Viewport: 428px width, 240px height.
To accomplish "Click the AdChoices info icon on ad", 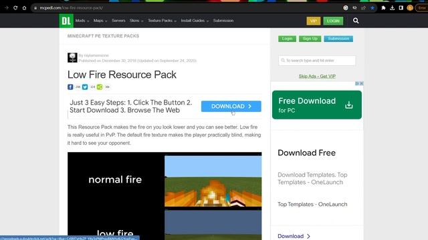I will (x=357, y=83).
